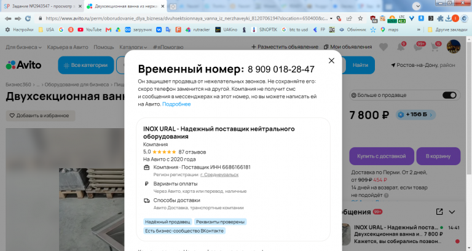Click the '+156 Б' bonus badge
This screenshot has width=472, height=251.
point(415,115)
